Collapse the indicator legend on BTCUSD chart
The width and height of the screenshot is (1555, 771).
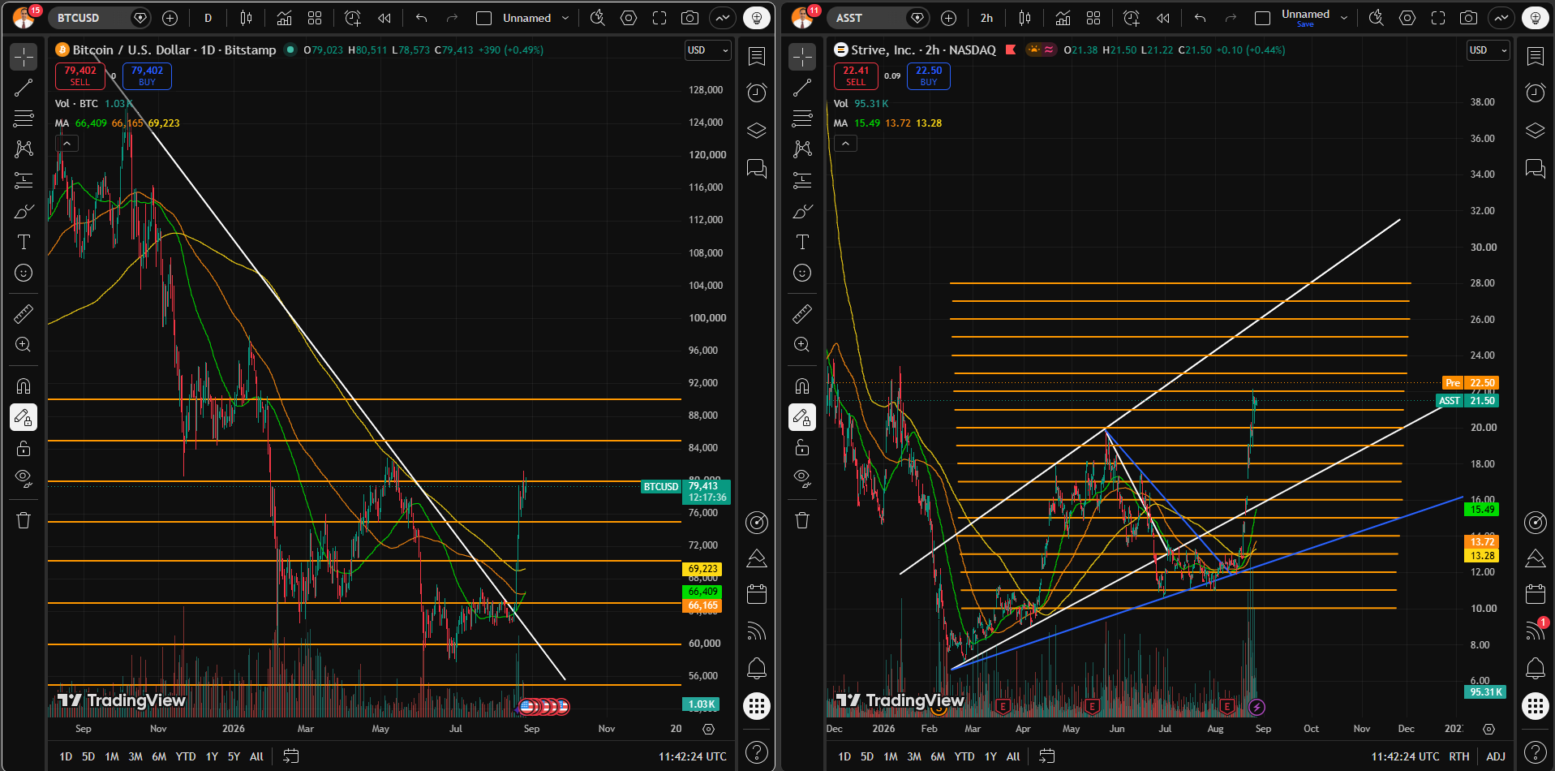tap(67, 144)
